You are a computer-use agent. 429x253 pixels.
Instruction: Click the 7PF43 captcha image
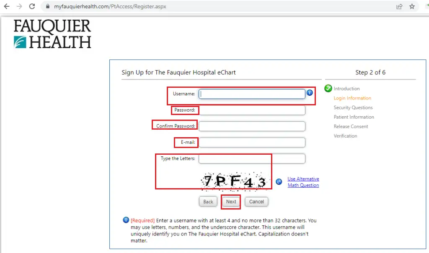point(234,181)
